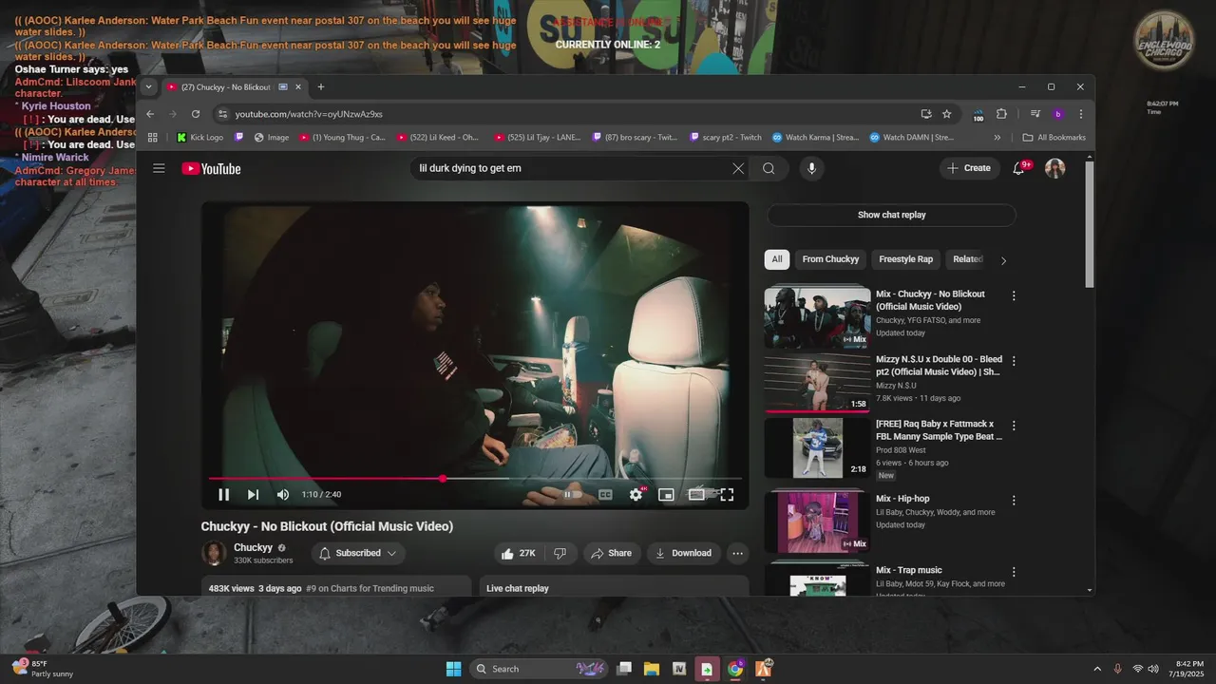Open YouTube notifications bell
This screenshot has height=684, width=1216.
(x=1019, y=168)
